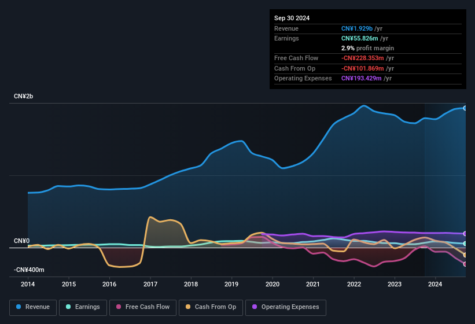Click the 2015 x-axis label
This screenshot has width=475, height=324.
pyautogui.click(x=69, y=284)
